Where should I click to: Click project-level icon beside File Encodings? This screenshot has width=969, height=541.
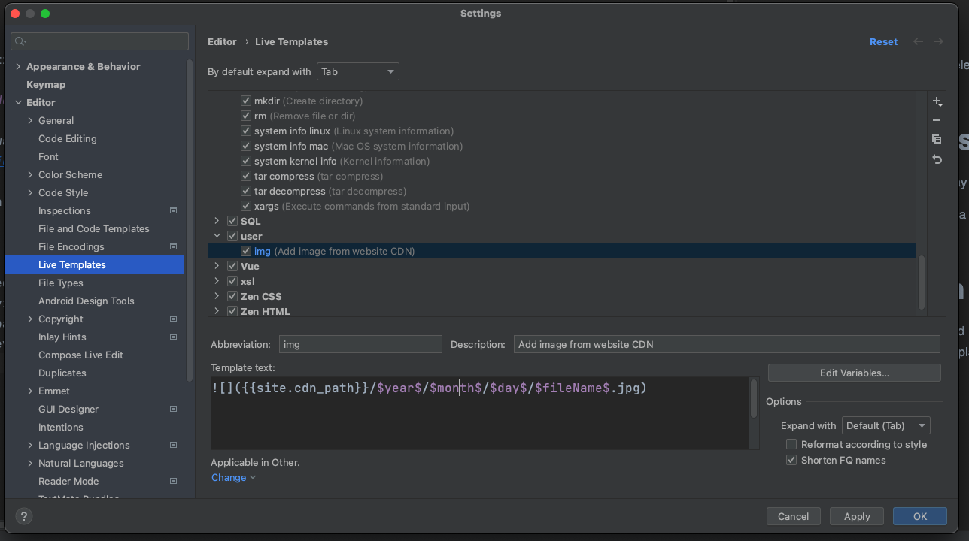click(173, 246)
